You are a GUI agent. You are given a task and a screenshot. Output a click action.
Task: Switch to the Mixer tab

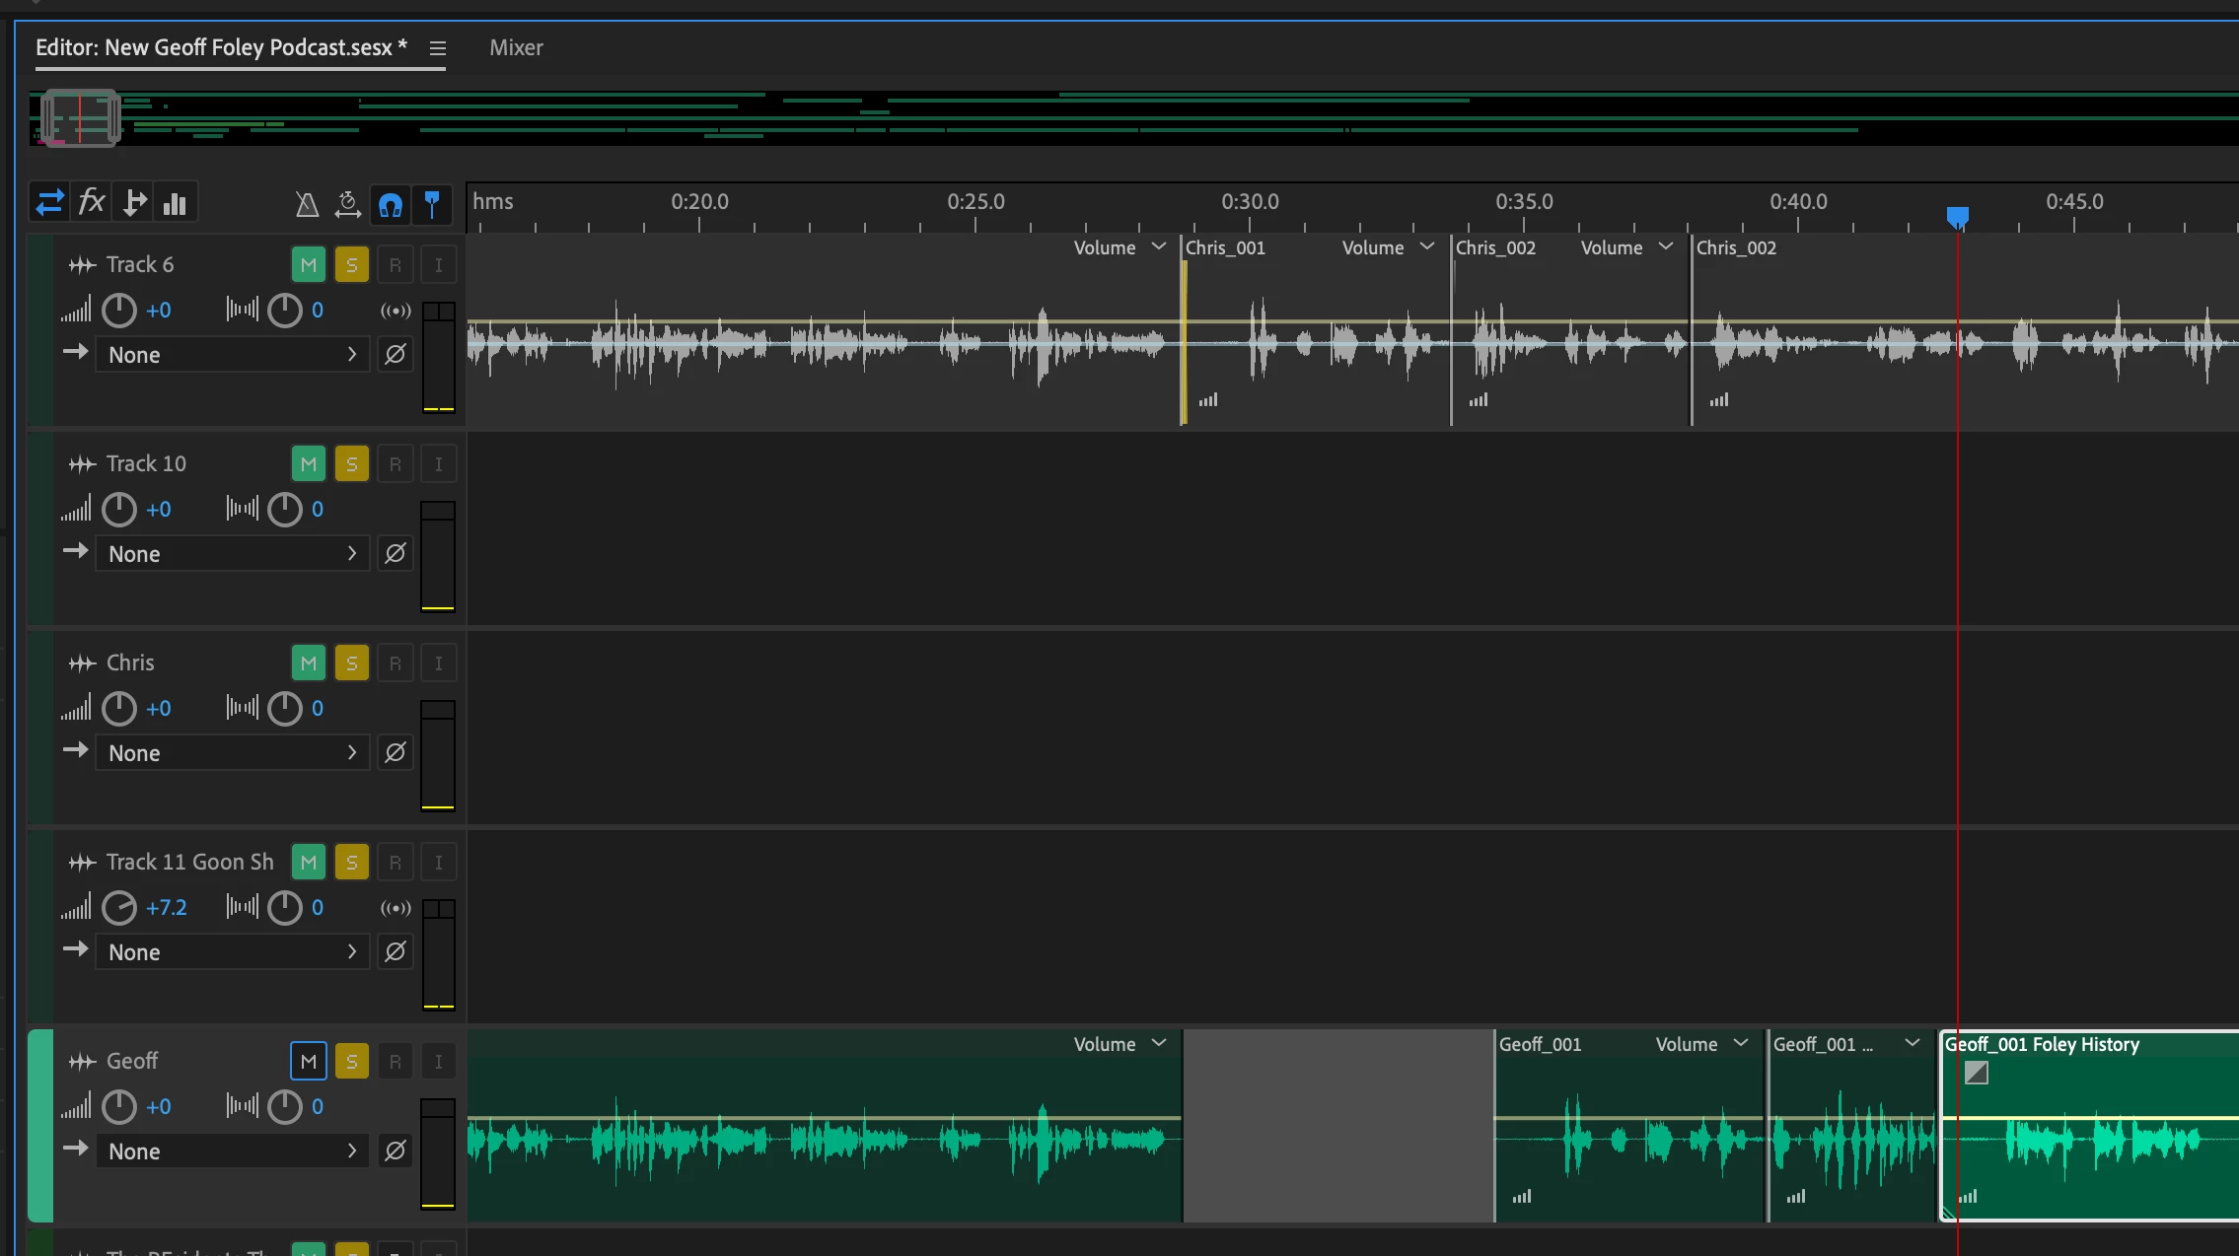pyautogui.click(x=516, y=47)
